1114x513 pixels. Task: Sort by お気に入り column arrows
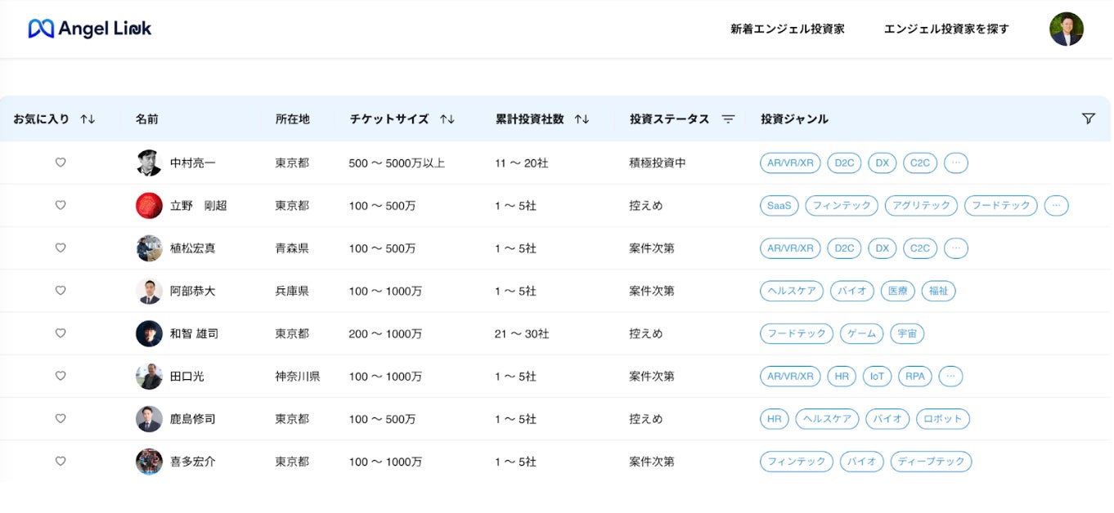pos(88,119)
